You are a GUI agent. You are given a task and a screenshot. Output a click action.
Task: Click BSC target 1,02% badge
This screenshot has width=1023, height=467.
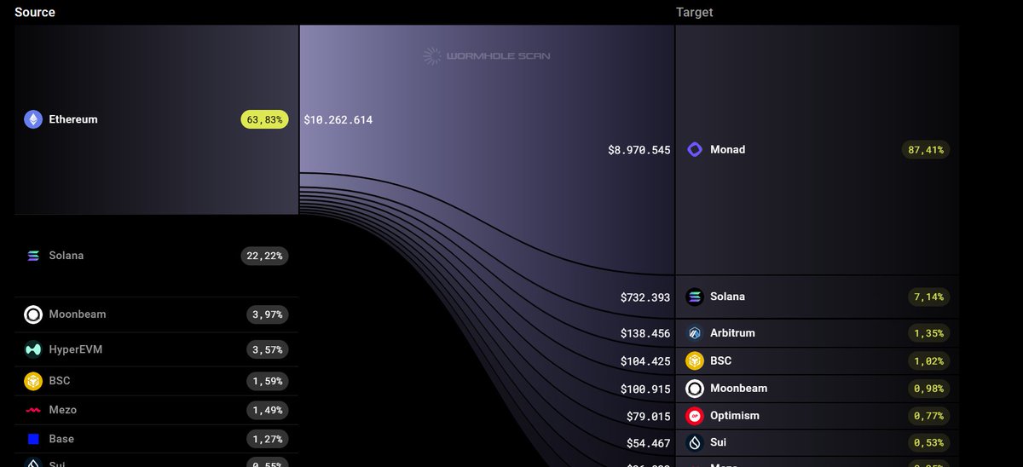928,360
